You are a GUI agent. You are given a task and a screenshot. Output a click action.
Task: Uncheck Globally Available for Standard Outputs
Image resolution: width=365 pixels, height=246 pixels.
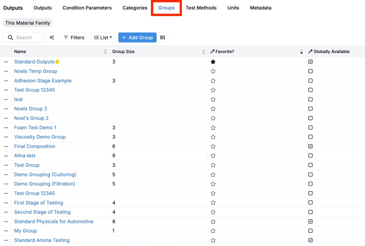click(310, 62)
